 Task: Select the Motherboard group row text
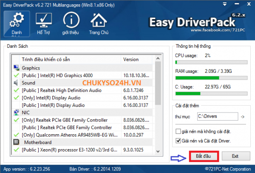(x=38, y=142)
